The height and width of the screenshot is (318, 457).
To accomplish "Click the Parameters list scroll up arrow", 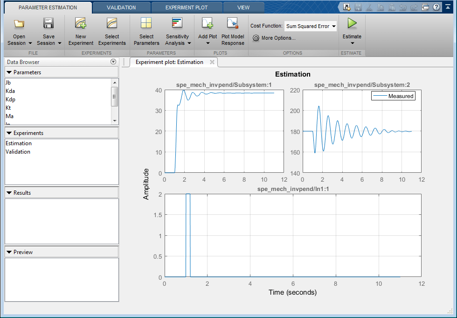I will click(x=115, y=82).
